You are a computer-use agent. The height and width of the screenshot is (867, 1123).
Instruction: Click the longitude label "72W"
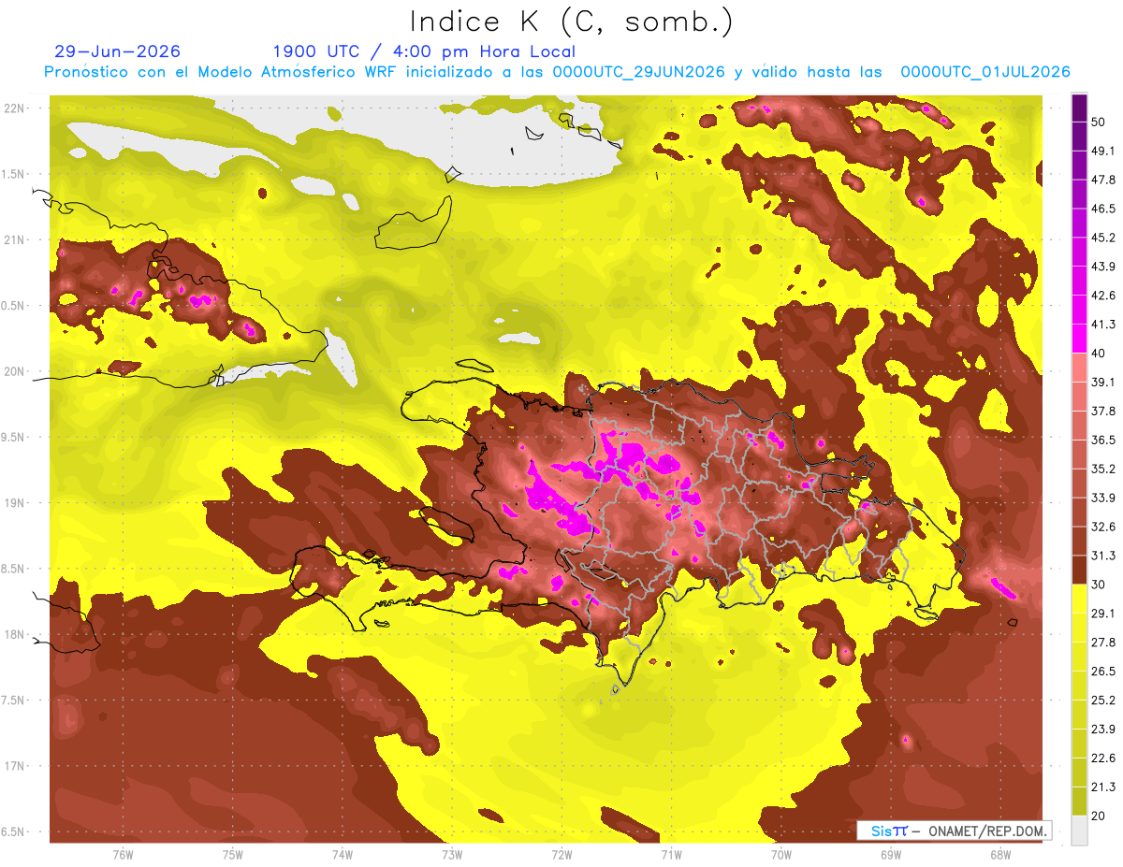(561, 854)
